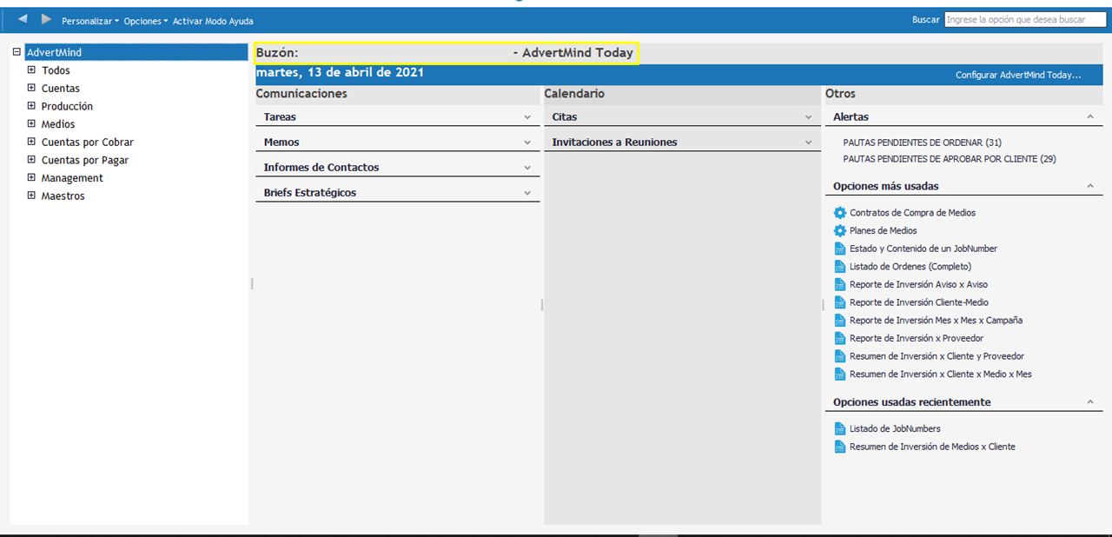Click the back navigation arrow
This screenshot has width=1112, height=537.
[23, 19]
